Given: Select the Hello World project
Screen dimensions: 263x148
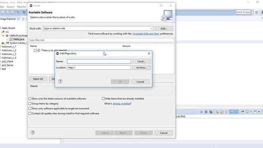Looking at the screenshot, I should (8, 28).
